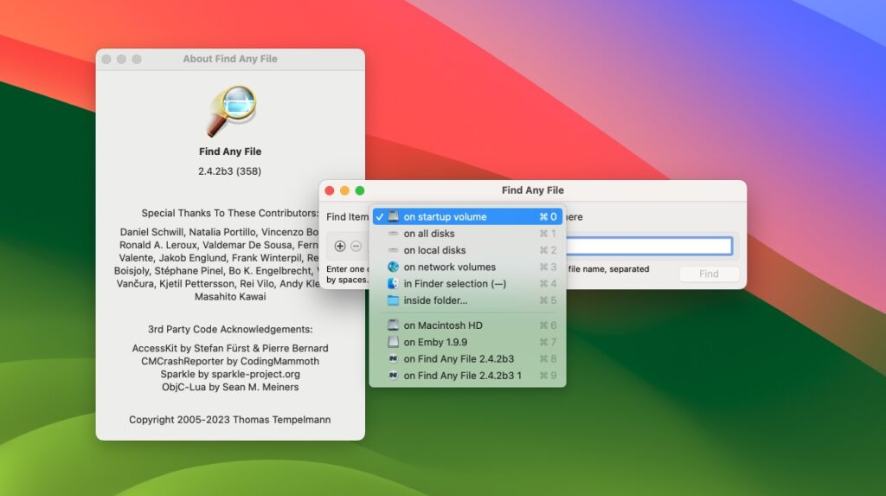Click the 'Find Any File' window title
This screenshot has height=496, width=886.
(533, 190)
